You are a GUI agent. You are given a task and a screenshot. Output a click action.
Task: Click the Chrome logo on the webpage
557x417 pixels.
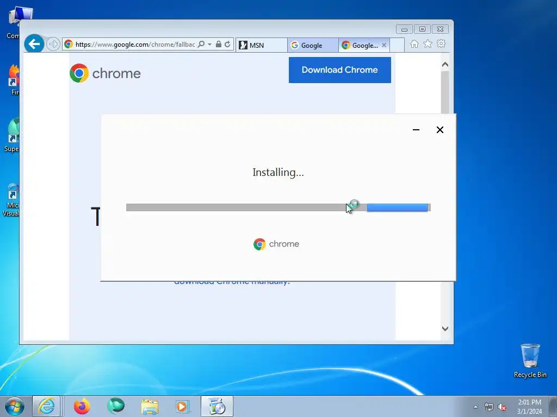pos(105,73)
